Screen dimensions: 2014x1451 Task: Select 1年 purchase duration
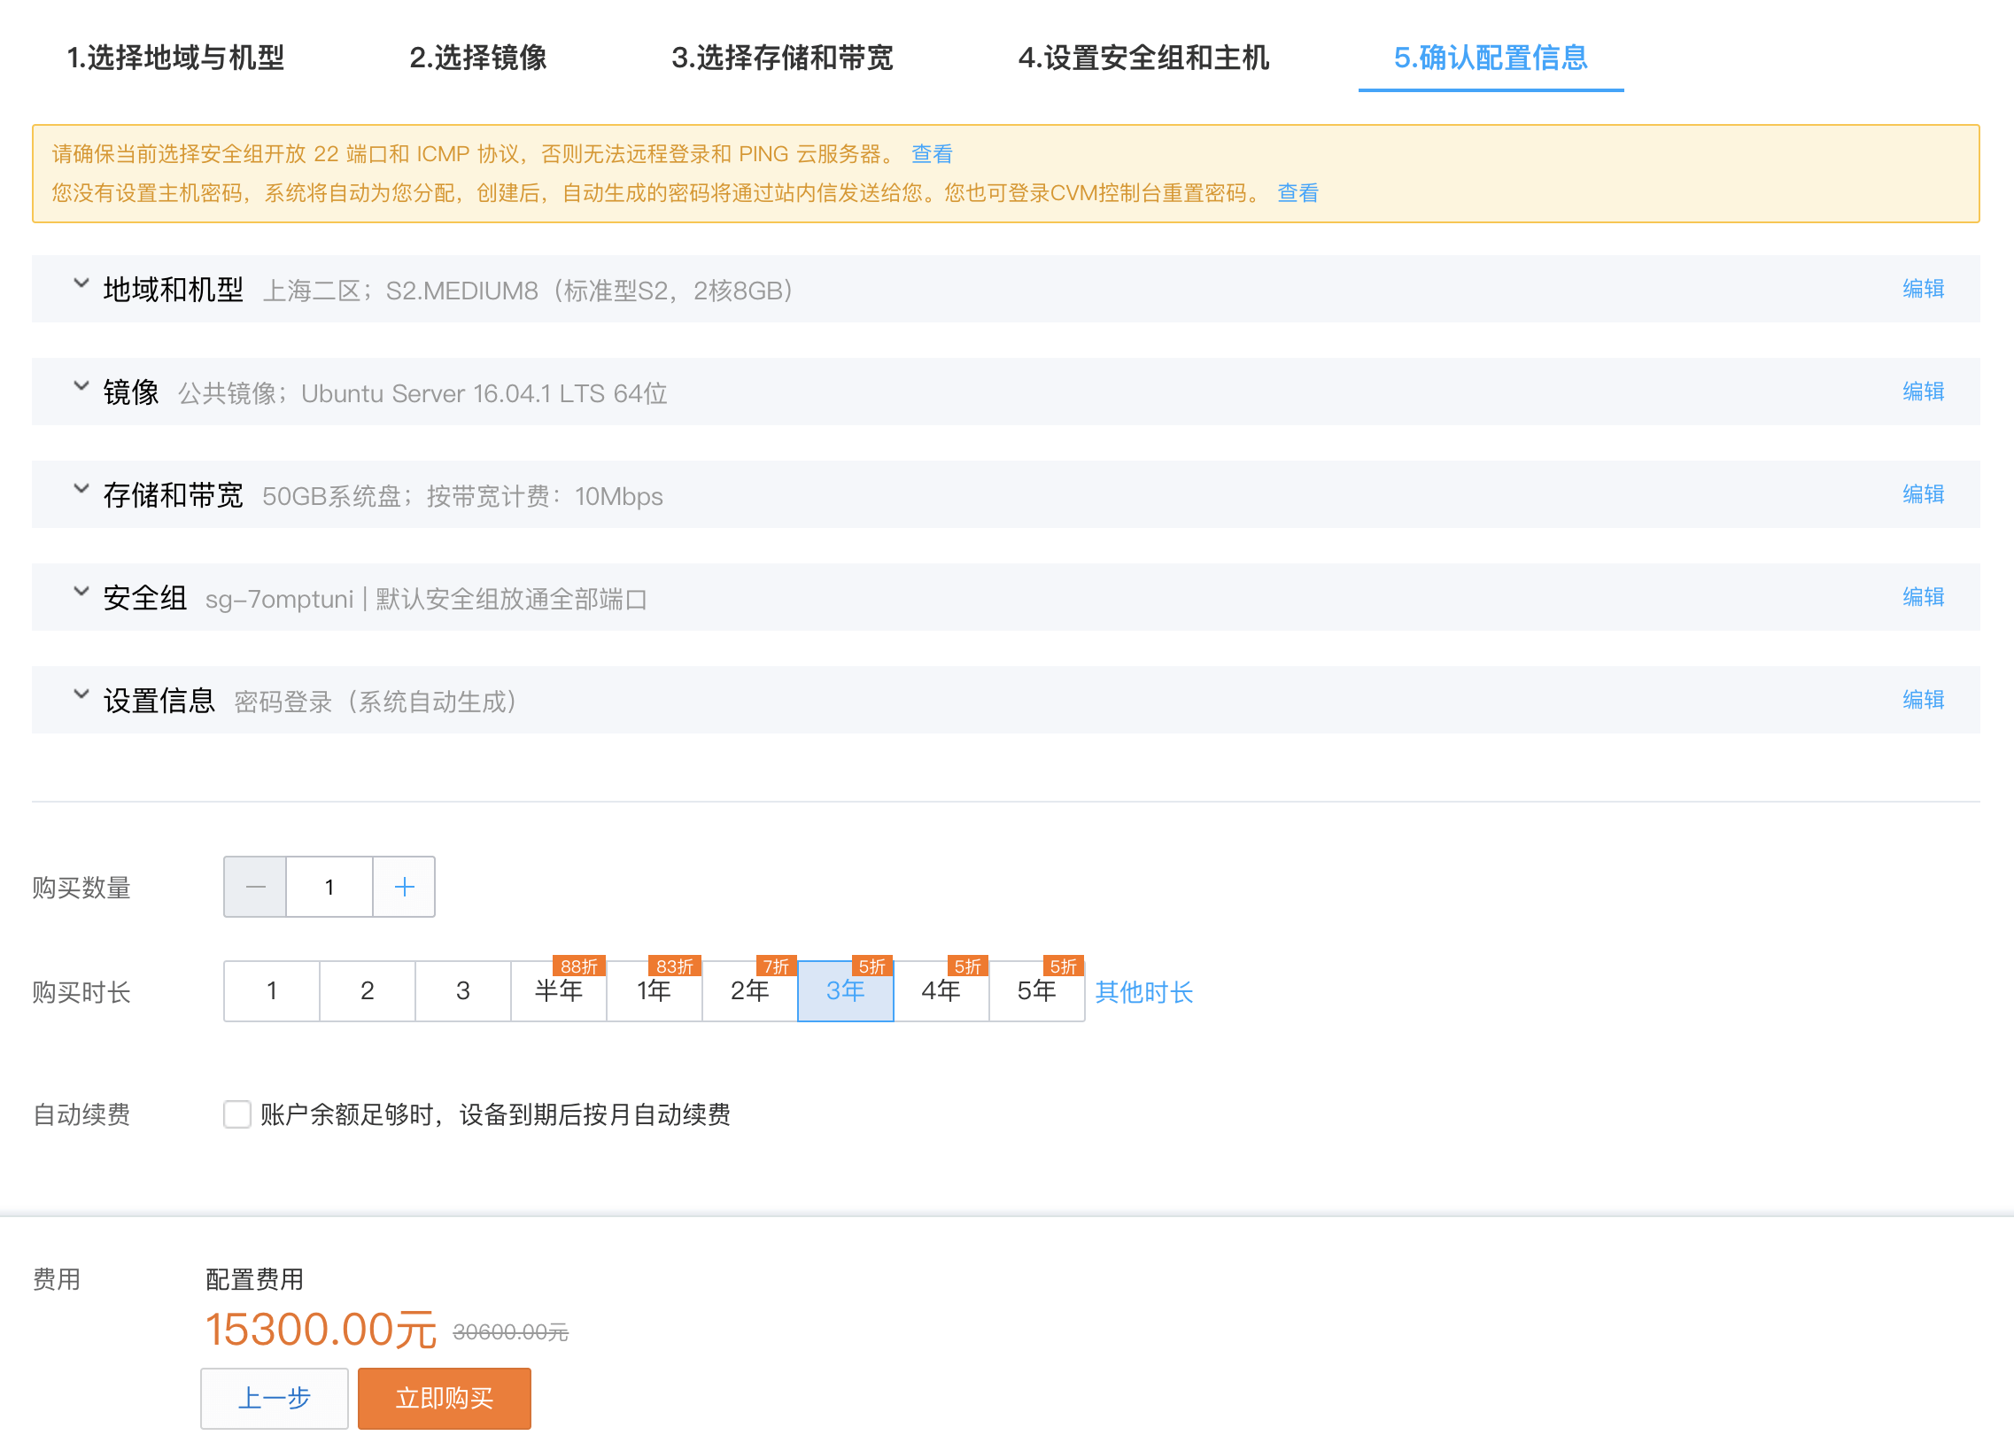click(655, 991)
